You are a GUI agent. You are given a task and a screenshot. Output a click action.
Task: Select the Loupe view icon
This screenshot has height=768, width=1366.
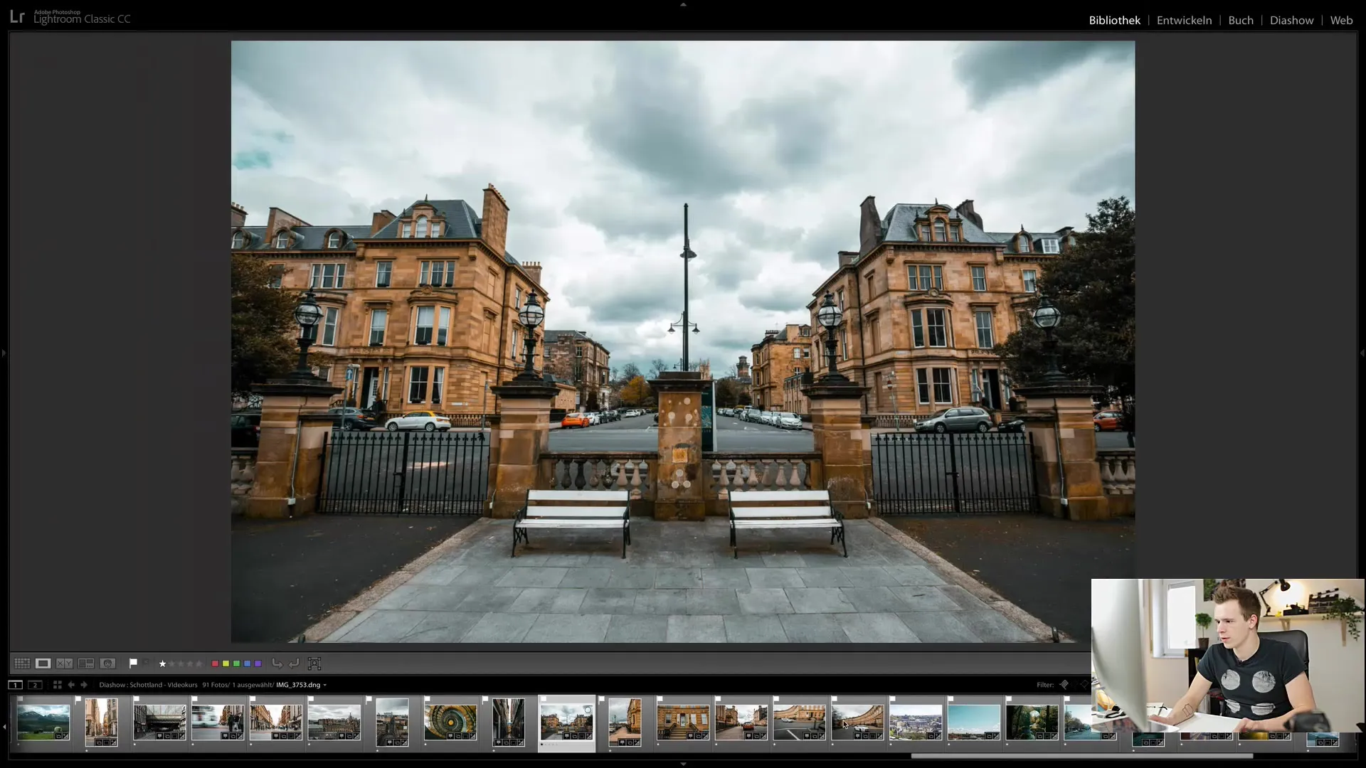(x=43, y=663)
